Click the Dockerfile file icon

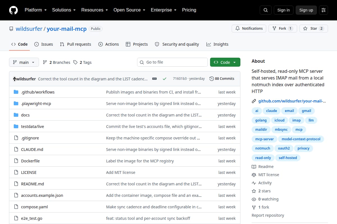point(16,161)
